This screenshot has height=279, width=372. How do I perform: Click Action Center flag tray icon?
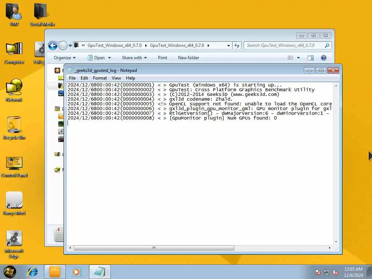click(318, 272)
